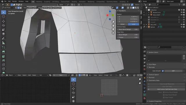Click Add Custom Split Normals Data button
The height and width of the screenshot is (105, 186).
166,89
